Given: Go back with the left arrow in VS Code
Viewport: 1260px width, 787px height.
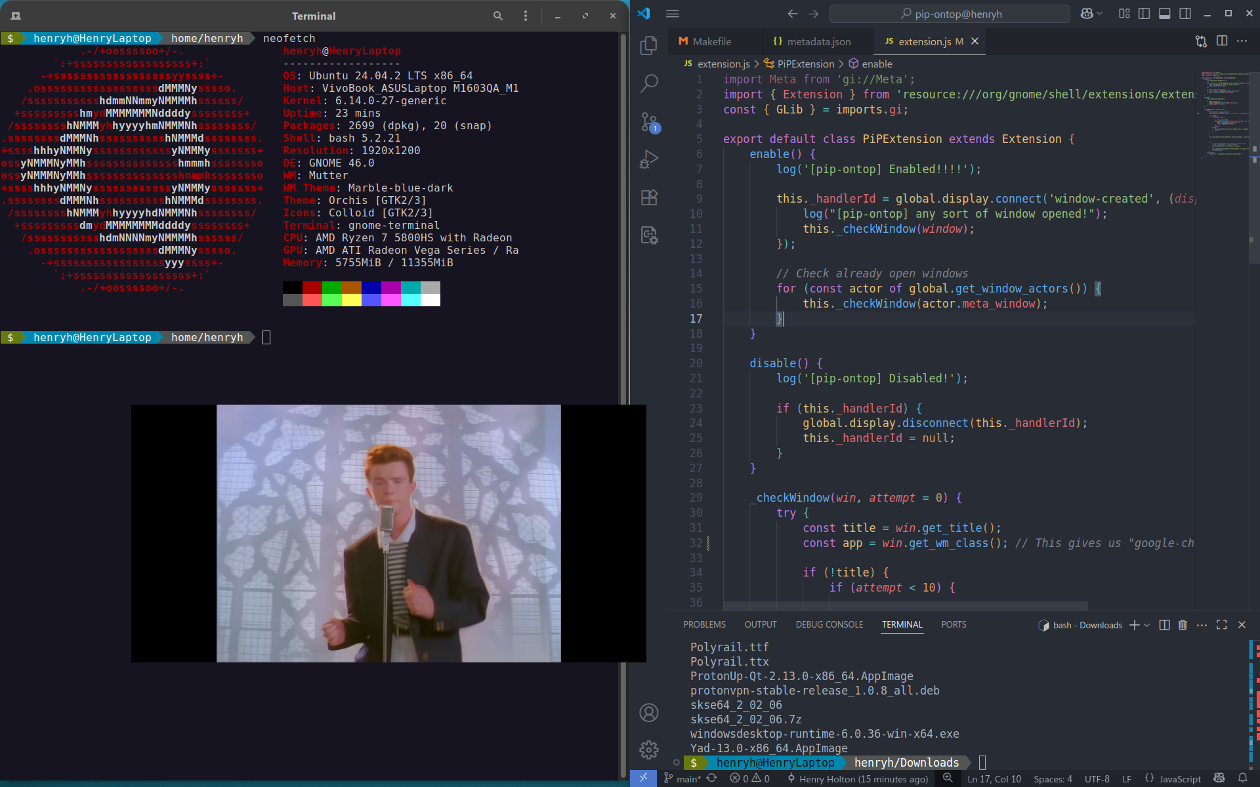Looking at the screenshot, I should [793, 14].
